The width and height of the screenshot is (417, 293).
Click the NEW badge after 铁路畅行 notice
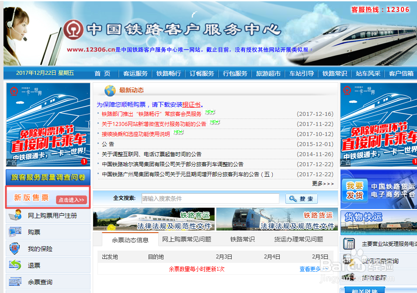pos(209,112)
